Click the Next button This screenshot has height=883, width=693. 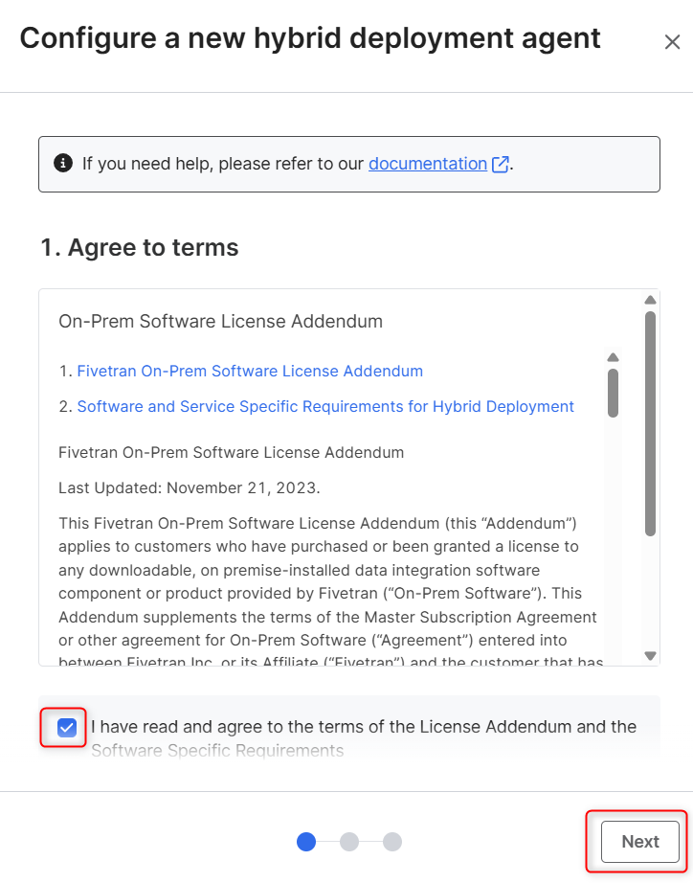pos(640,842)
